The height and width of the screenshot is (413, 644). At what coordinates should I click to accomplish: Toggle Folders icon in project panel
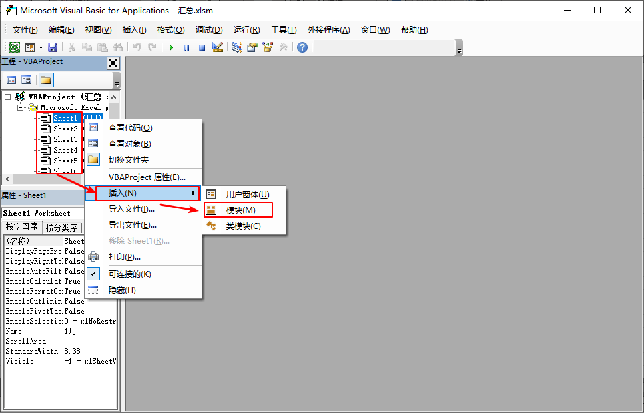46,80
